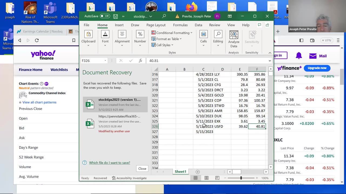Open the Number format group
Viewport: 346px width, 194px height.
[x=140, y=38]
